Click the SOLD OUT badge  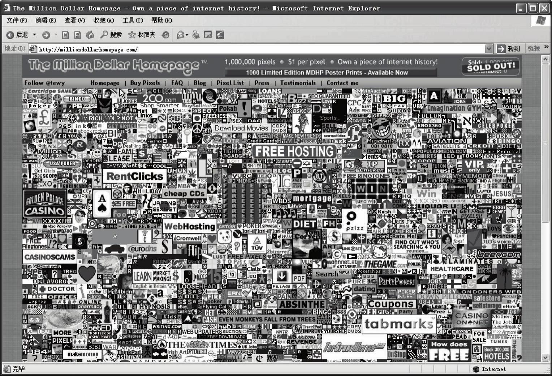491,67
